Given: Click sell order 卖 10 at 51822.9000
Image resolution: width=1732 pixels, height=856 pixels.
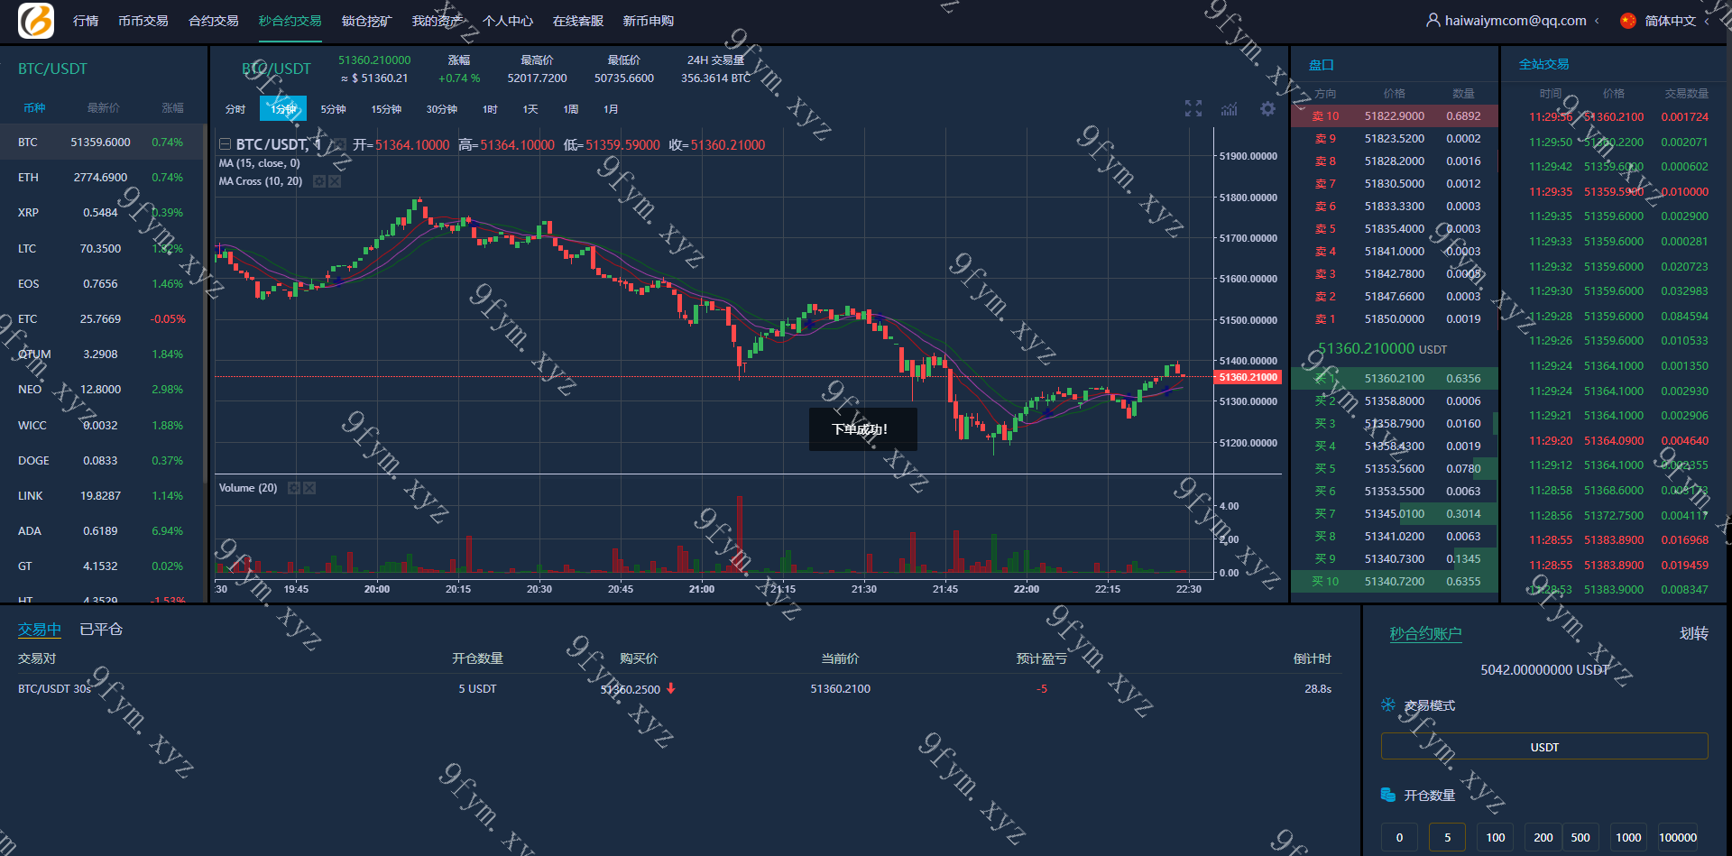Looking at the screenshot, I should (x=1395, y=115).
